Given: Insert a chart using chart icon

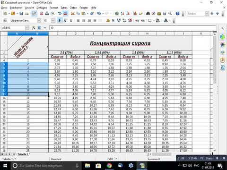Looking at the screenshot, I should click(x=135, y=14).
